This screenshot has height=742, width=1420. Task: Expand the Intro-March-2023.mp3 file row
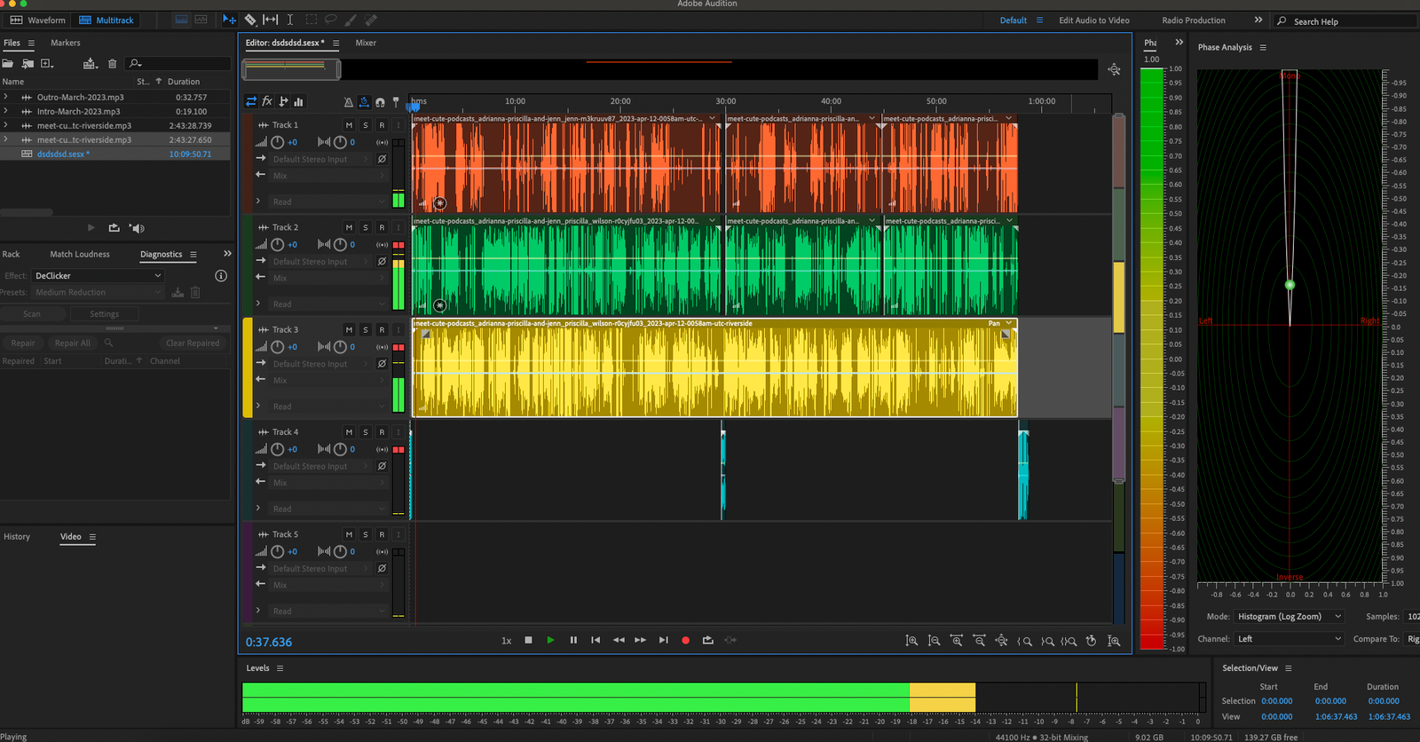click(6, 111)
